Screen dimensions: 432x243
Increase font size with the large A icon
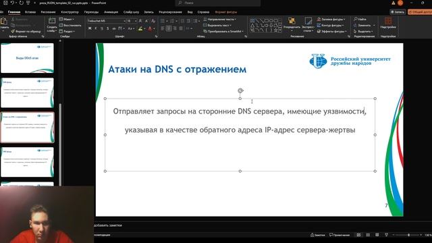[x=140, y=21]
